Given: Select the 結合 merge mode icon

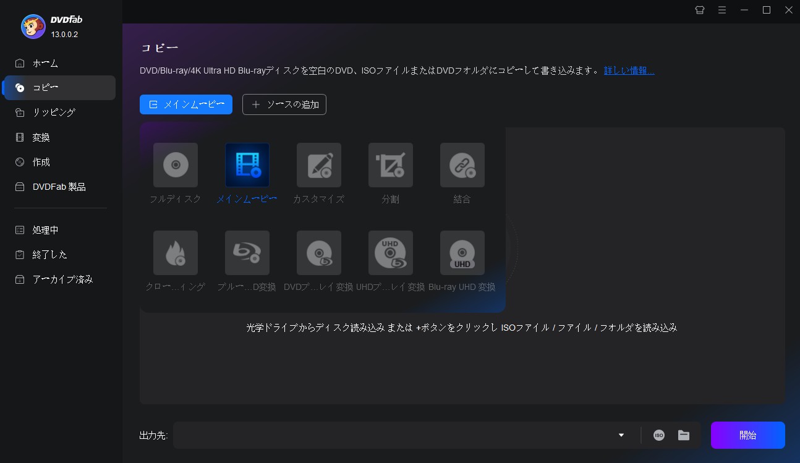Looking at the screenshot, I should pos(462,165).
